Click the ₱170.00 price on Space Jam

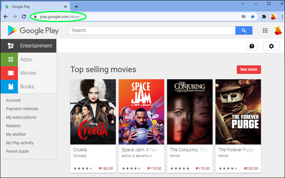click(x=154, y=169)
